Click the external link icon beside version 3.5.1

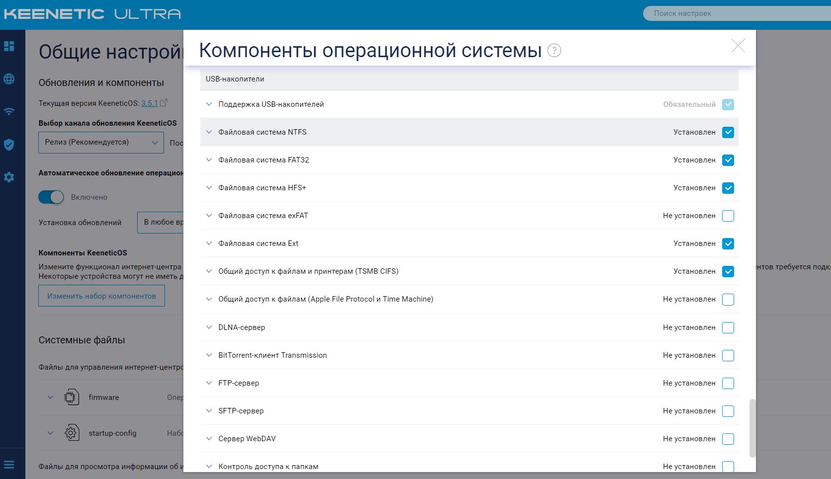[164, 103]
